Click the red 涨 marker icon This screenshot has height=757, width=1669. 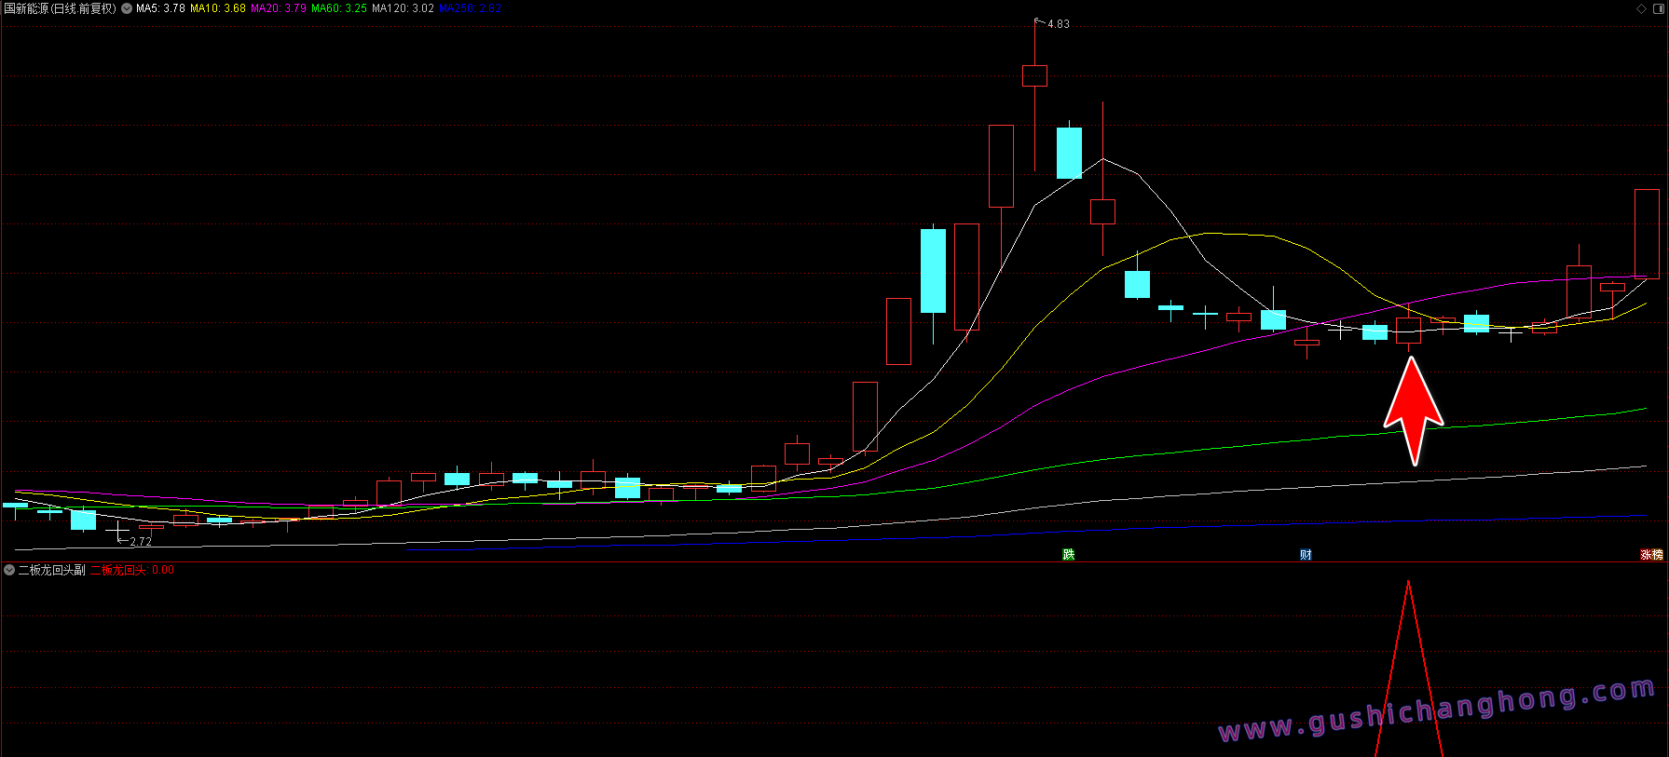[x=1646, y=555]
